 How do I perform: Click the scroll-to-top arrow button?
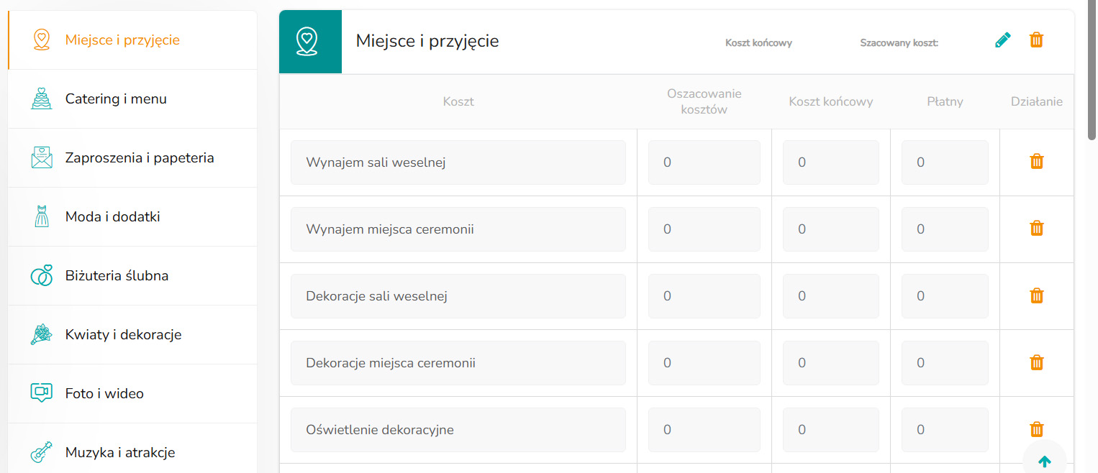tap(1044, 460)
